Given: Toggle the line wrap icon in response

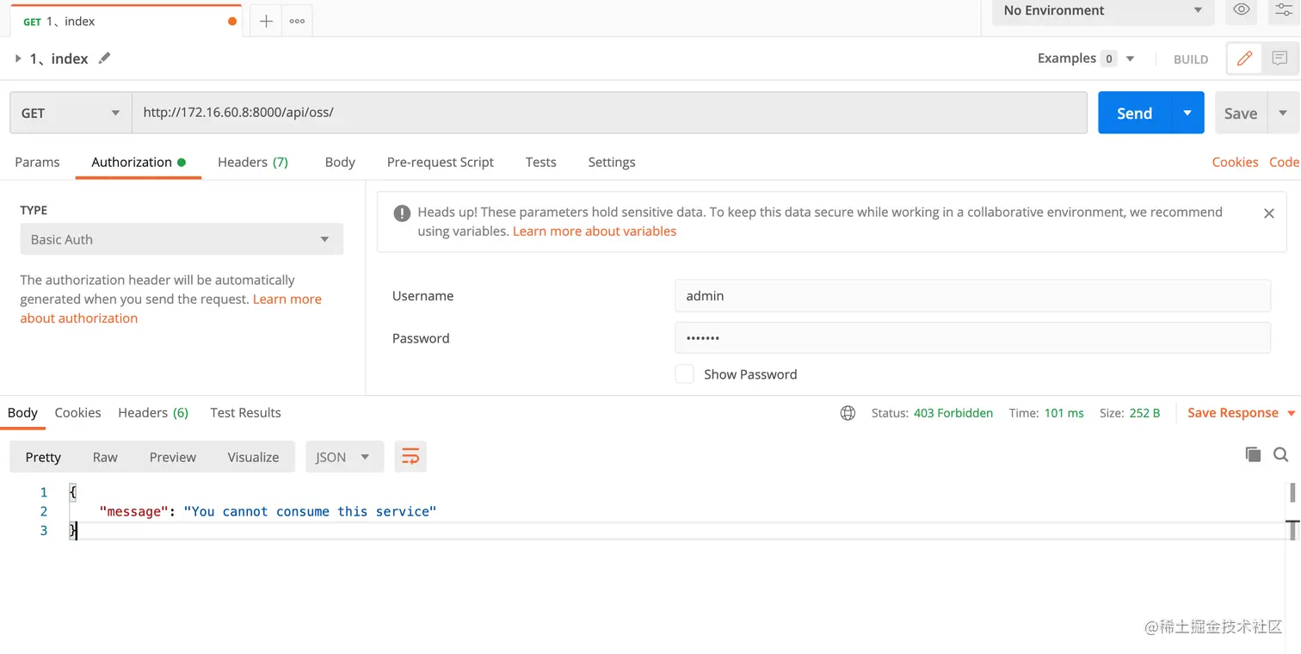Looking at the screenshot, I should tap(410, 457).
